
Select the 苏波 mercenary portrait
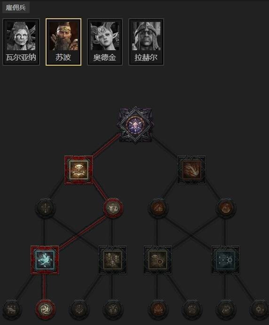coord(63,42)
